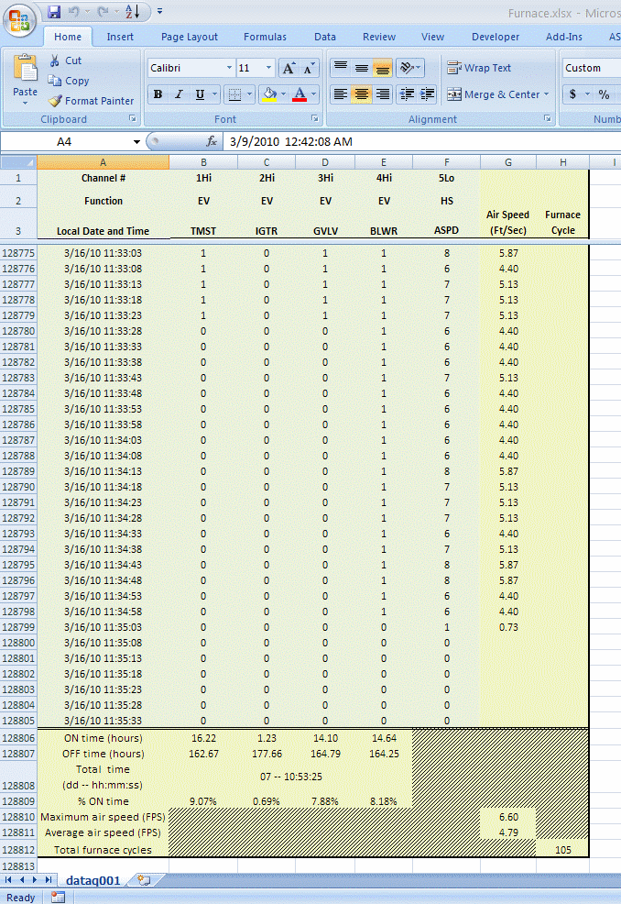Select row 128806 header
Screen dimensions: 621x904
[18, 738]
